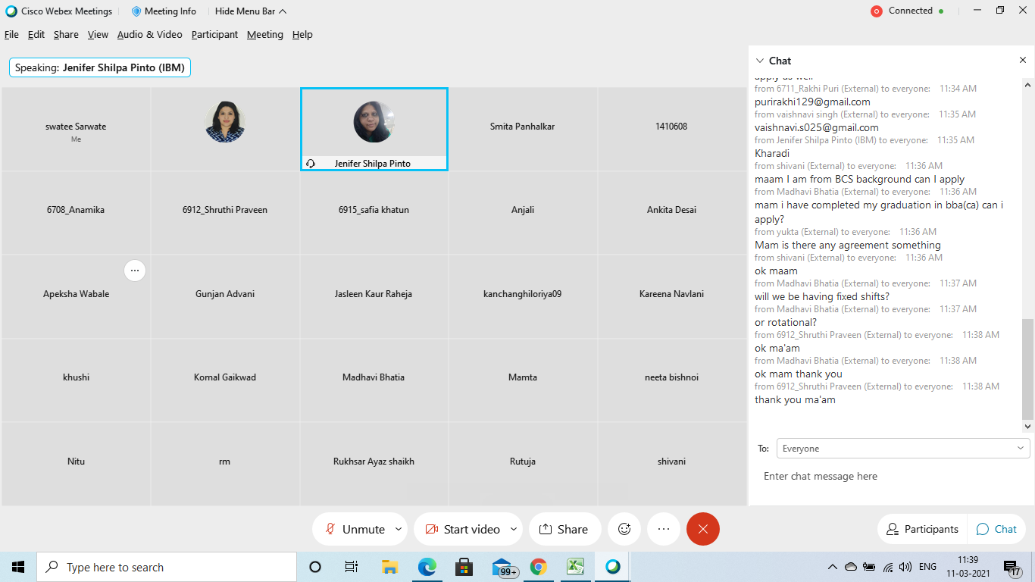Expand audio options arrow beside Unmute
Viewport: 1035px width, 582px height.
coord(399,529)
